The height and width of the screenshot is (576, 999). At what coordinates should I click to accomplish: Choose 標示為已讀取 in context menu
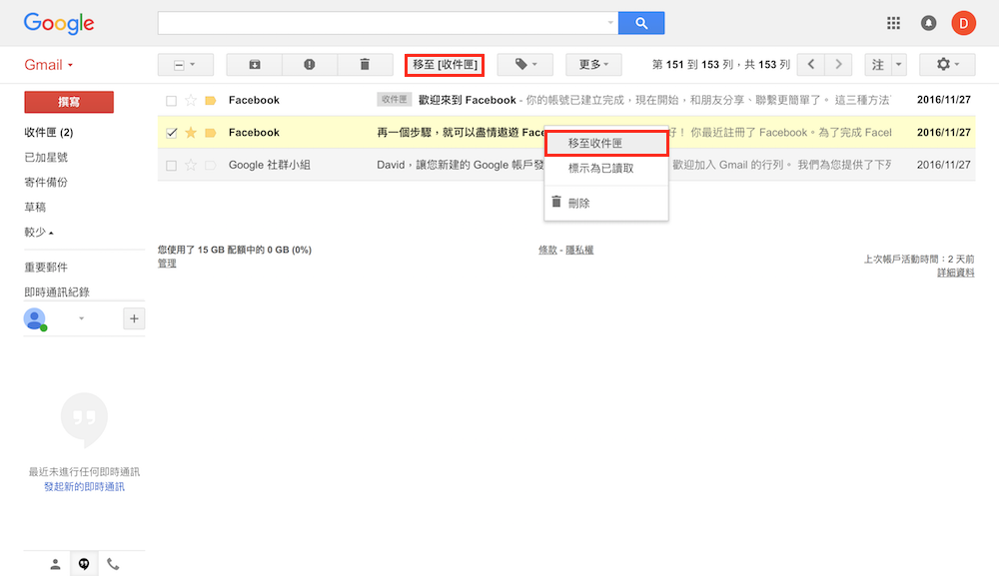606,168
